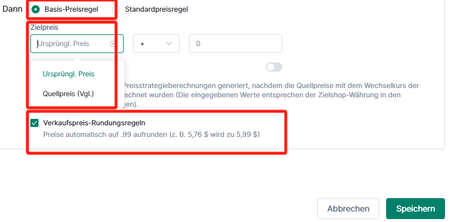Click the Abbrechen button
Viewport: 459px width, 222px height.
coord(348,209)
